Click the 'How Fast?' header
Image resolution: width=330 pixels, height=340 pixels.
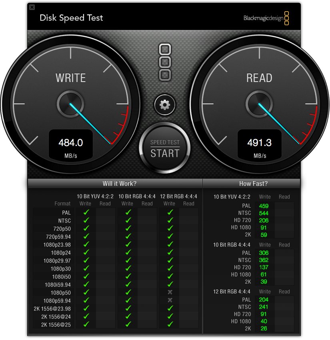click(x=253, y=184)
